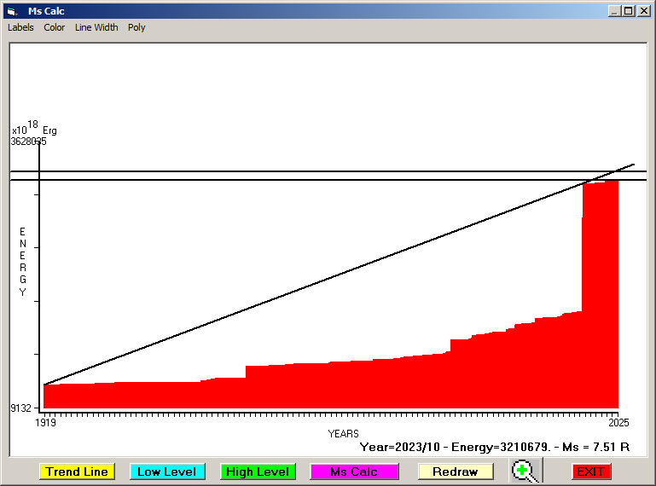The height and width of the screenshot is (486, 656).
Task: Open the Color menu
Action: [x=55, y=27]
